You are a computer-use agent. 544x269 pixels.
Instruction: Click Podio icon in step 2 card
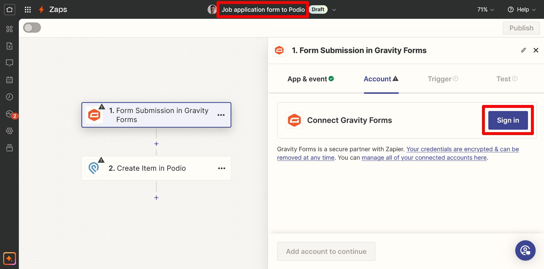click(94, 168)
